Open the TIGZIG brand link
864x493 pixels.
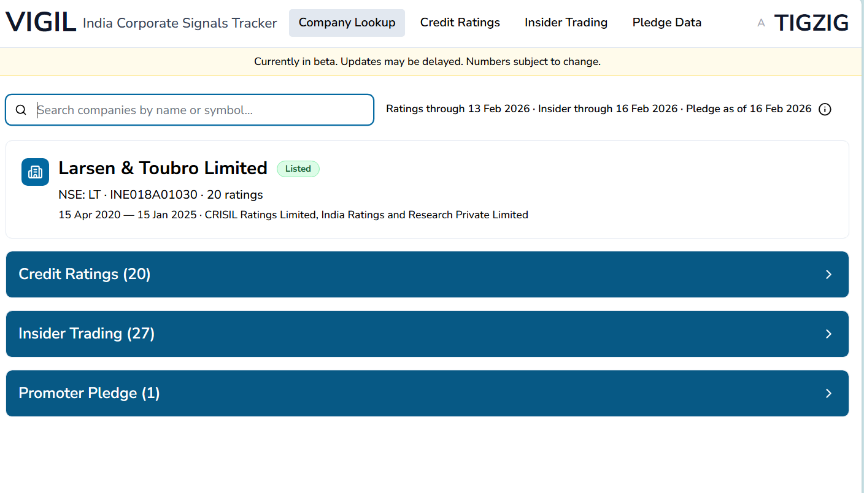(x=812, y=23)
